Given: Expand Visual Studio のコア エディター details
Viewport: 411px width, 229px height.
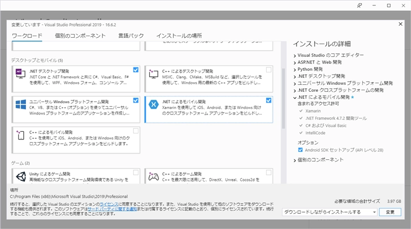Looking at the screenshot, I should 295,56.
